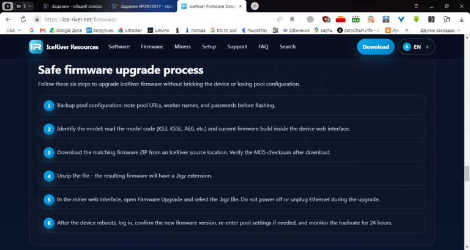This screenshot has width=470, height=250.
Task: Open the LTC price extension icon
Action: (x=356, y=20)
